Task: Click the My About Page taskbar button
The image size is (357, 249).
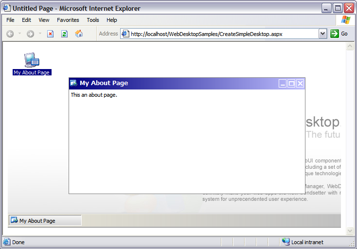Action: click(x=45, y=220)
